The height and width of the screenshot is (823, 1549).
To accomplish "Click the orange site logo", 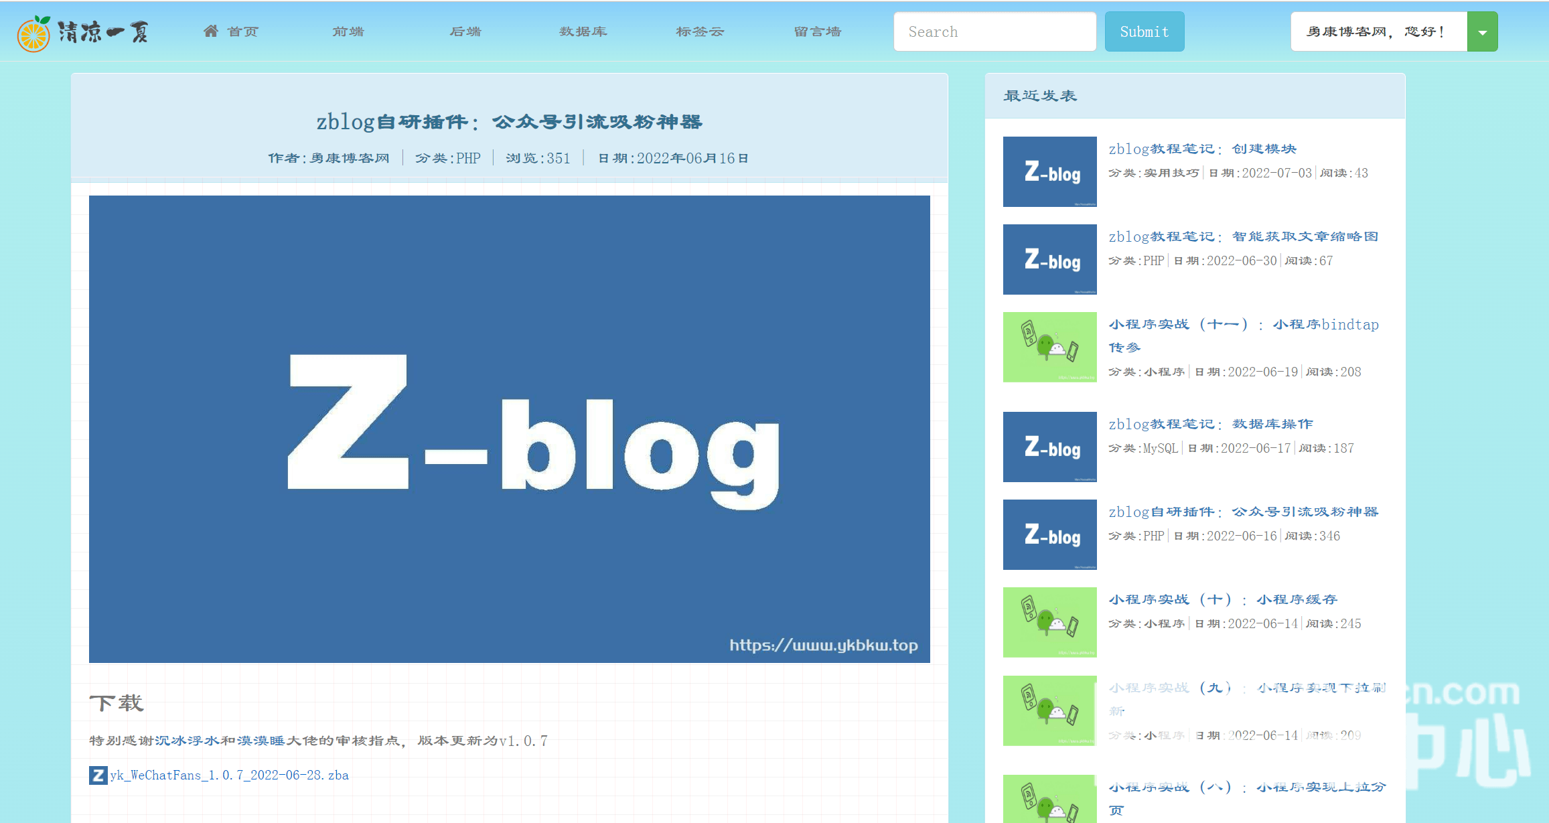I will click(33, 33).
